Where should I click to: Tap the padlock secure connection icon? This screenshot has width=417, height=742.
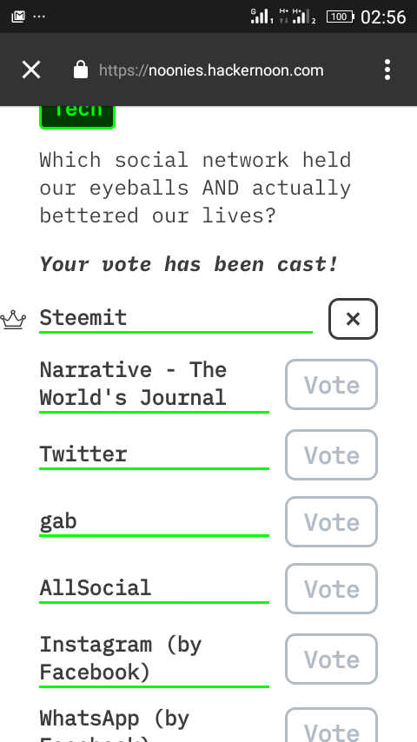(81, 70)
